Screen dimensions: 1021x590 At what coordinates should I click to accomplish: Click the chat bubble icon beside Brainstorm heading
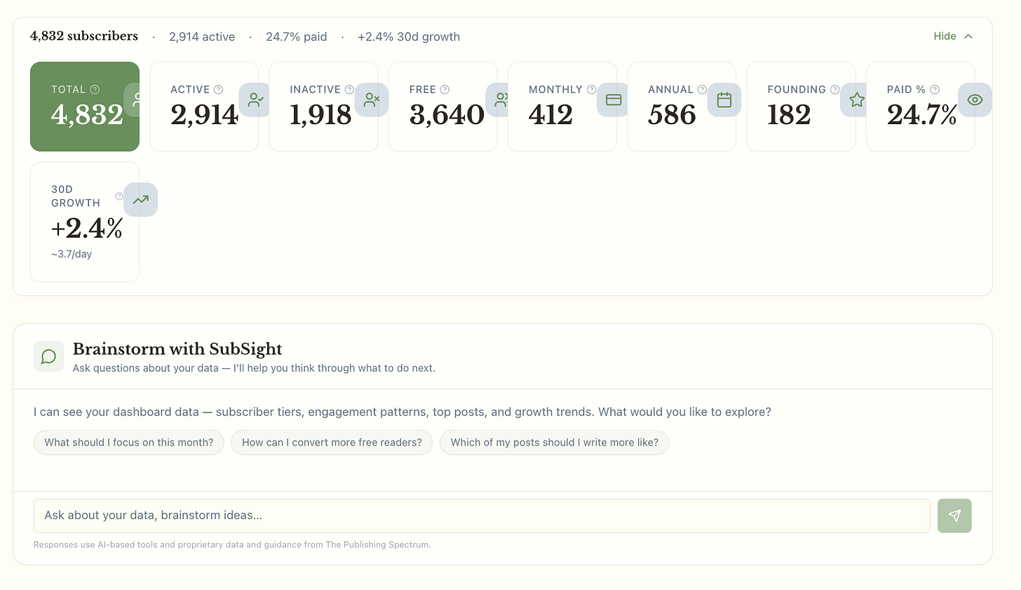pos(48,356)
